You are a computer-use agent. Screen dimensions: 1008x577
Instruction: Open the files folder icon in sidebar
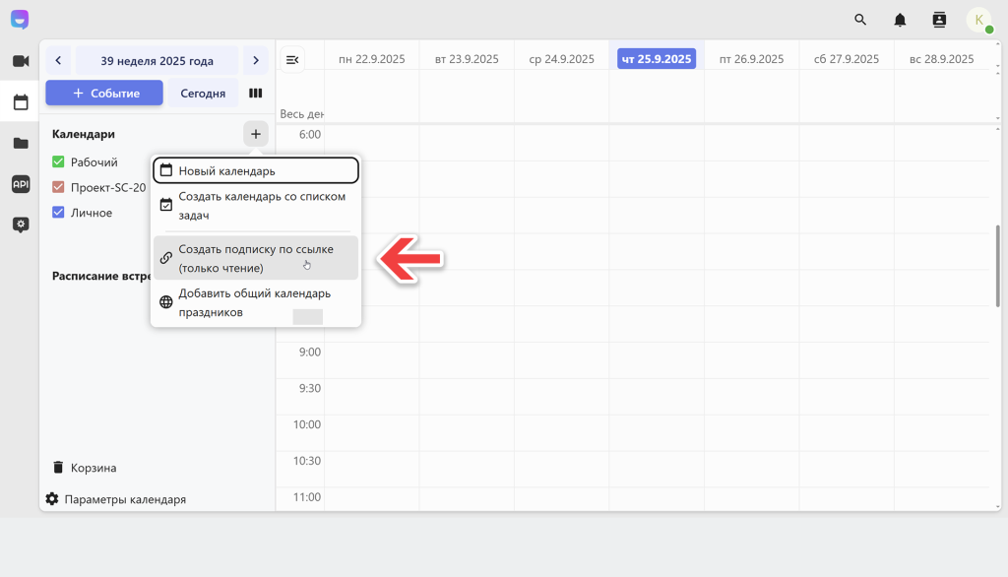pyautogui.click(x=20, y=143)
